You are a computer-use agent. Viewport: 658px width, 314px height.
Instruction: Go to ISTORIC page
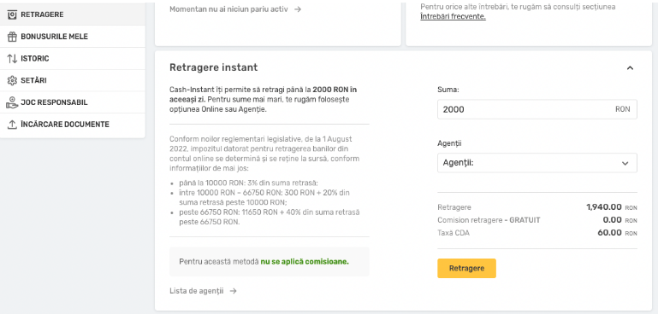73,59
